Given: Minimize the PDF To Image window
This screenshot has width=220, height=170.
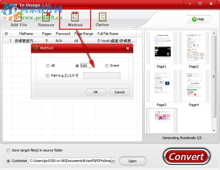Looking at the screenshot, I should pos(190,4).
